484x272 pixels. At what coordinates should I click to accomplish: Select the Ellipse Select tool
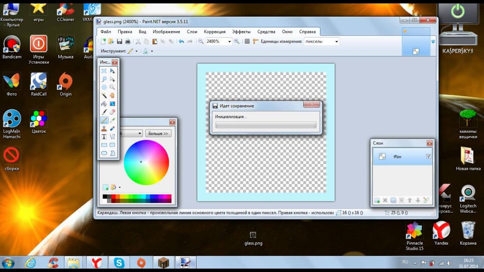coord(104,87)
